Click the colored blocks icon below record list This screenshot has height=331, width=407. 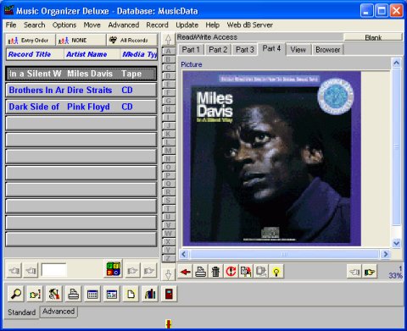114,269
